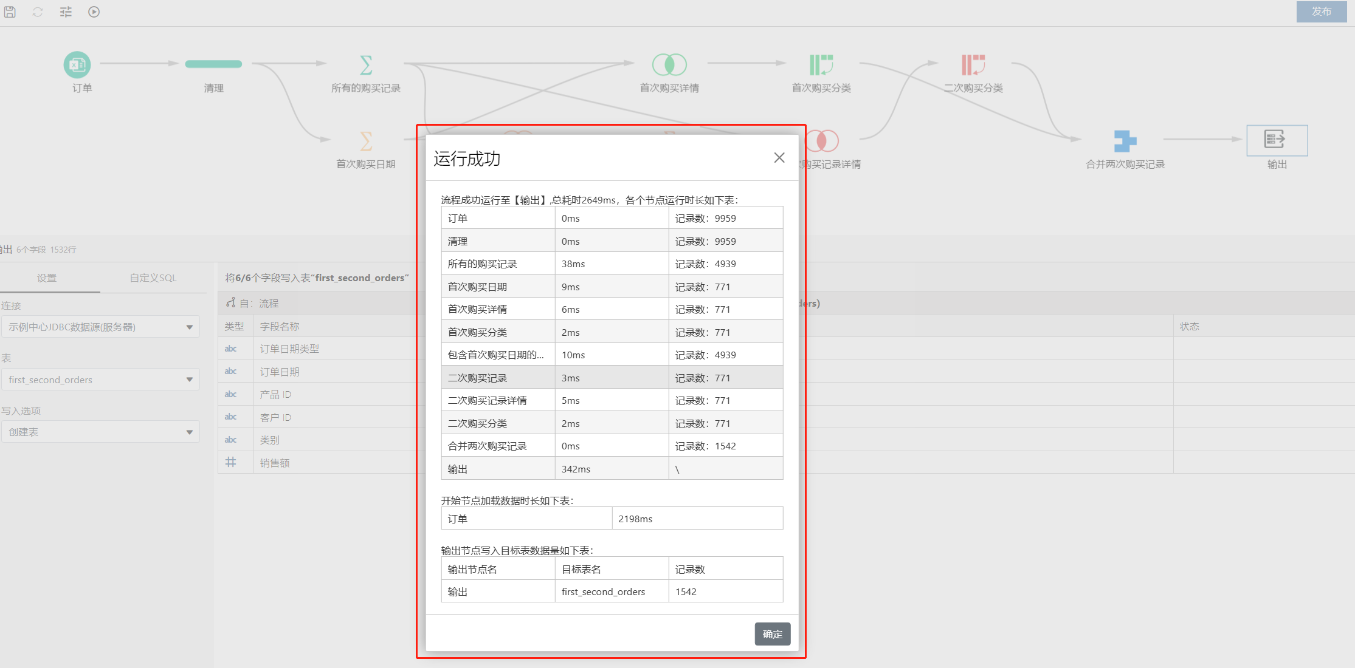Click the save icon in toolbar
The width and height of the screenshot is (1355, 668).
[x=10, y=12]
